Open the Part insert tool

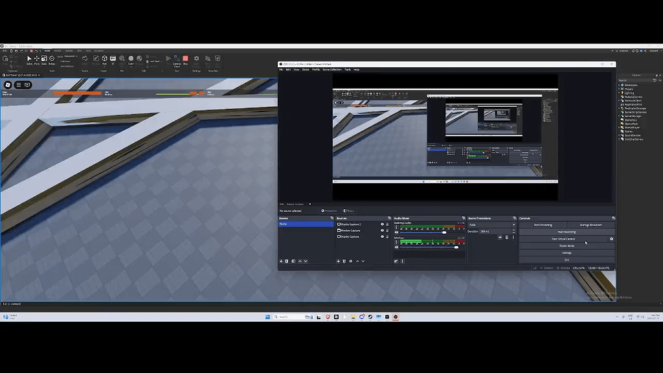[104, 60]
